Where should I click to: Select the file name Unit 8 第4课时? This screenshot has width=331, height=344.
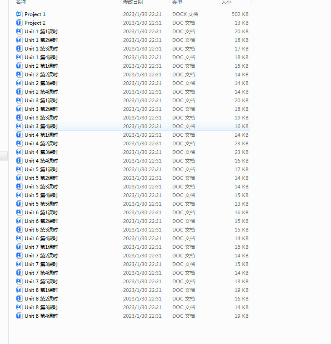pos(41,316)
